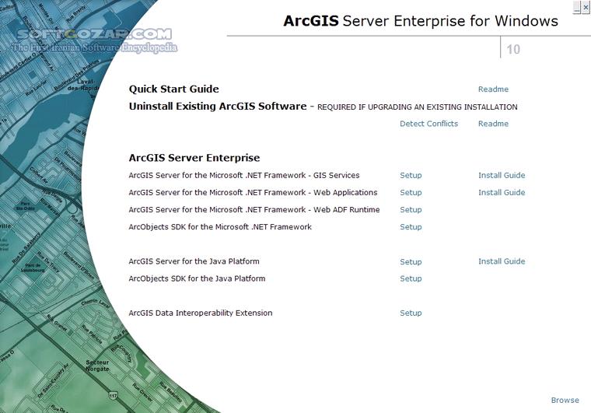Click 'ArcGIS Data Interoperability Extension' text
The width and height of the screenshot is (591, 413).
[x=201, y=313]
